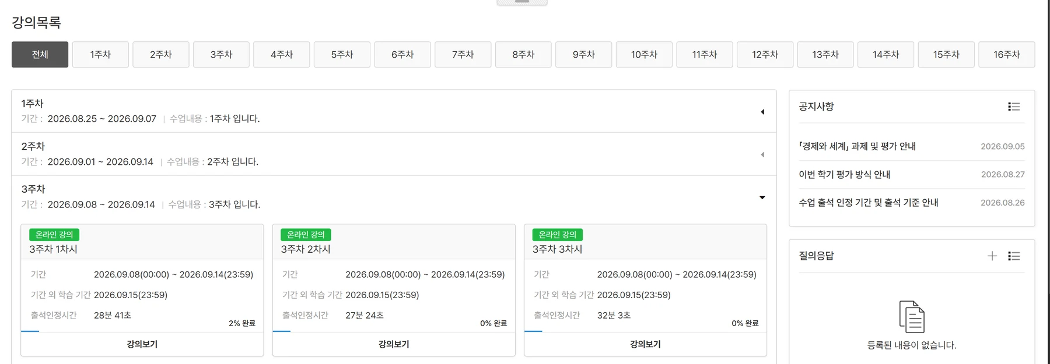Open the 10주차 tab
Image resolution: width=1050 pixels, height=364 pixels.
[x=644, y=54]
